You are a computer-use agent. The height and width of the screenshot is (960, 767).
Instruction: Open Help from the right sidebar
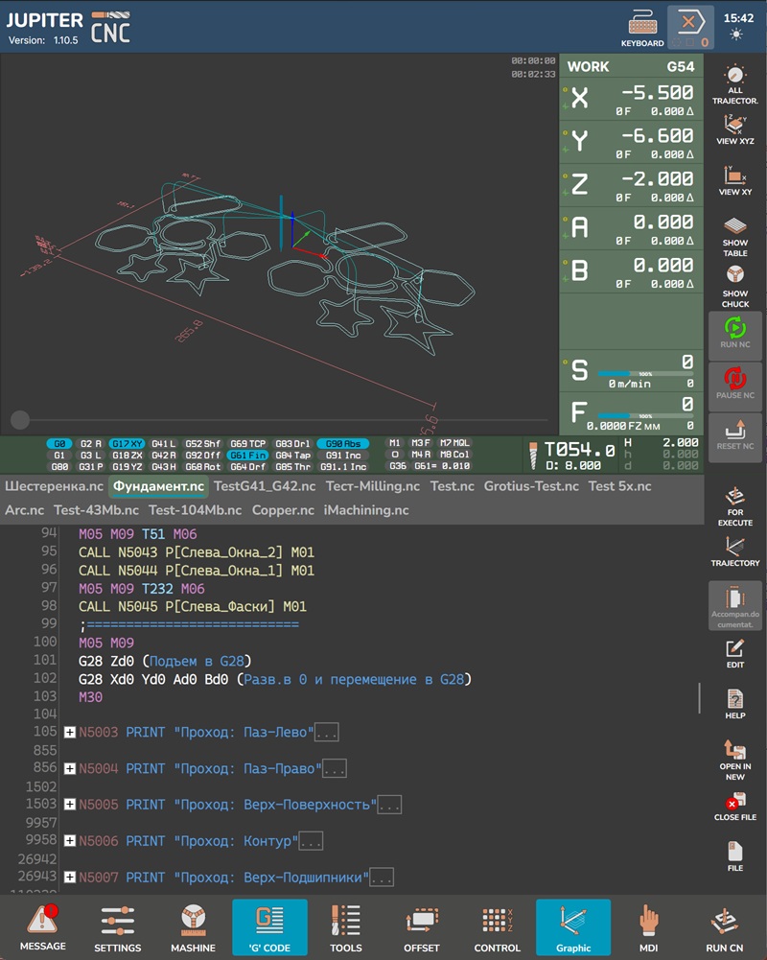(x=734, y=703)
